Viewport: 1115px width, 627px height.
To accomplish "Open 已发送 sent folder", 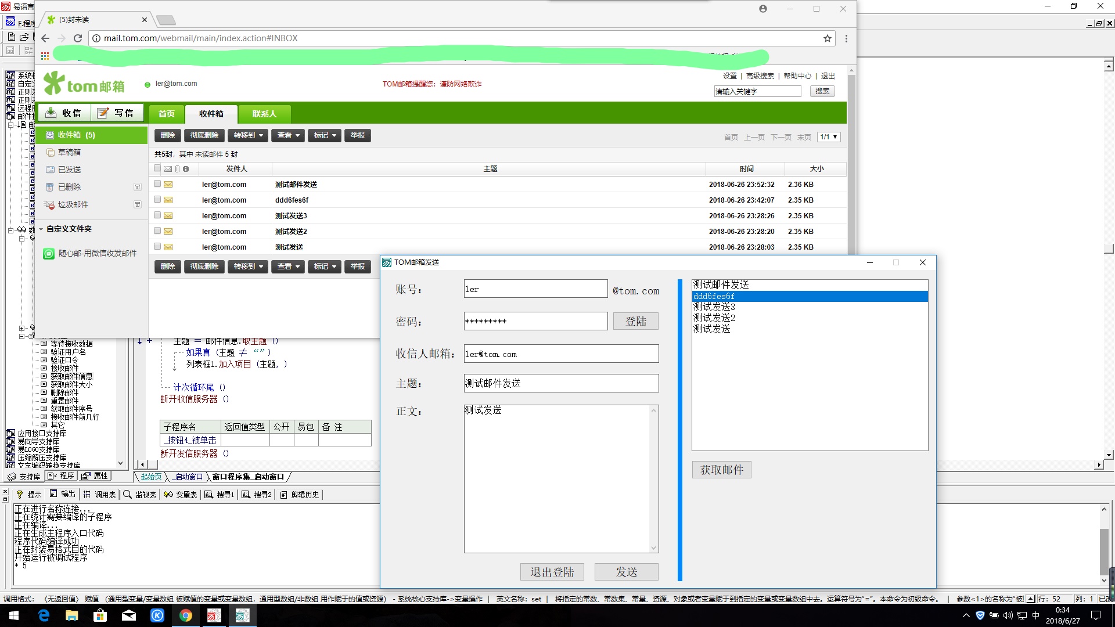I will 69,170.
